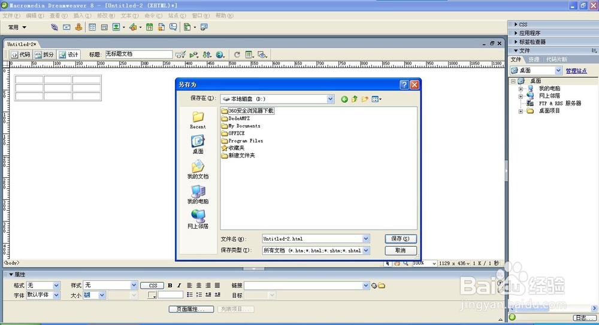Click the Hyperlink insert icon
Viewport: 599px width, 325px height.
point(55,27)
